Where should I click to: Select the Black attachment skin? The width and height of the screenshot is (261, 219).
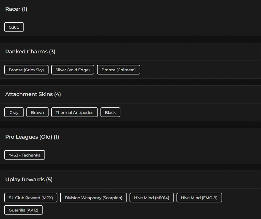tap(110, 113)
